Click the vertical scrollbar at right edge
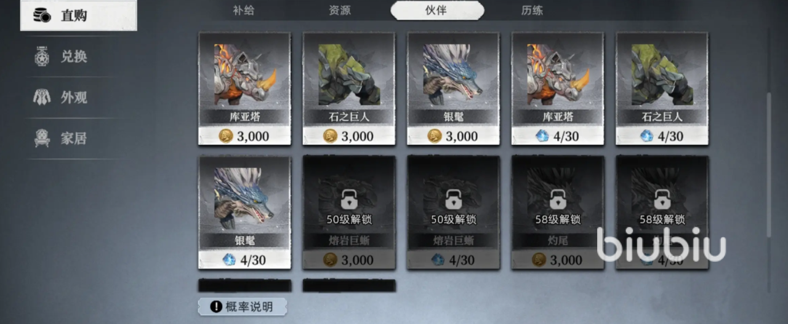The image size is (788, 324). pos(768,164)
